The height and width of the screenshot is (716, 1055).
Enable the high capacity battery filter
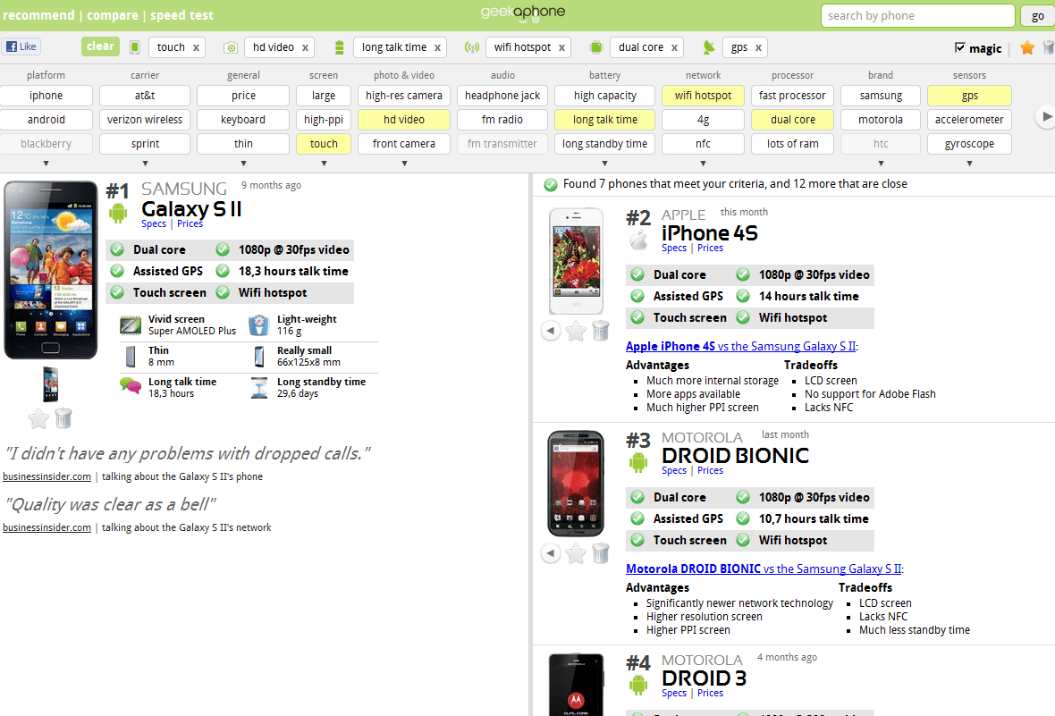tap(605, 96)
